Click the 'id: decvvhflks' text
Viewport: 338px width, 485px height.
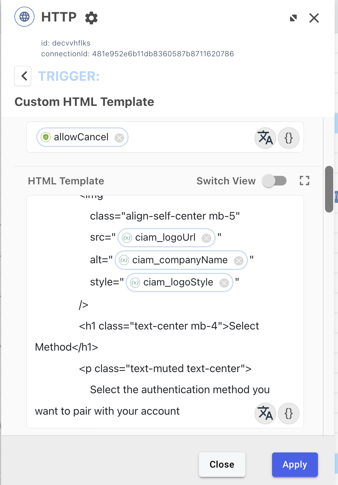tap(66, 43)
